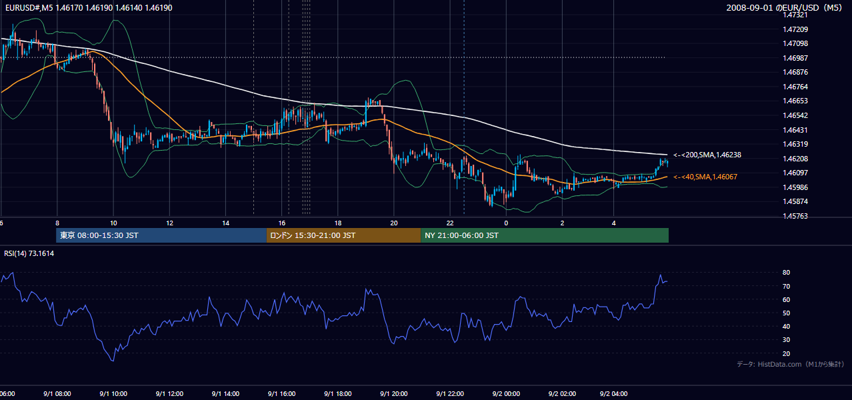Click the 9/2 02:00 date axis label
The width and height of the screenshot is (852, 400).
click(562, 393)
